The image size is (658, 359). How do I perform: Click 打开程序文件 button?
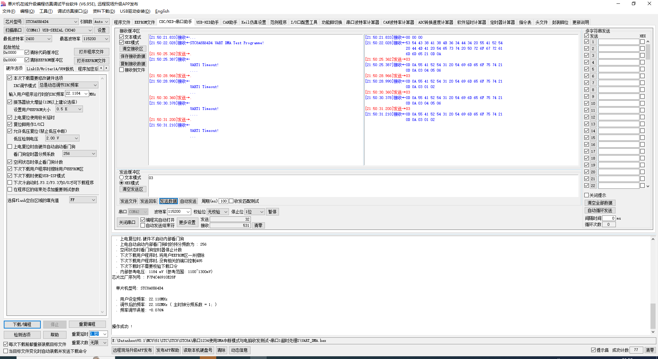click(92, 52)
